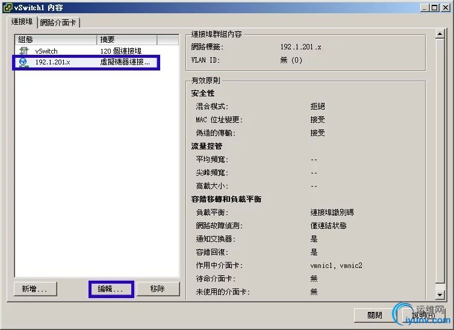The image size is (454, 330).
Task: Click the 網路標籤 value 192.1.201.x
Action: pyautogui.click(x=300, y=47)
